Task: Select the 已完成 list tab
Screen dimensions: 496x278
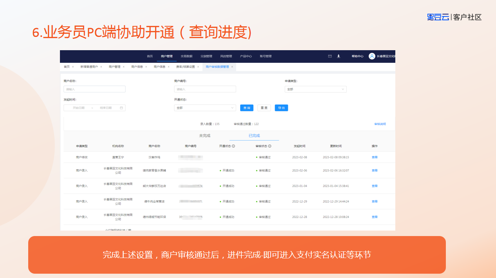Action: 254,136
